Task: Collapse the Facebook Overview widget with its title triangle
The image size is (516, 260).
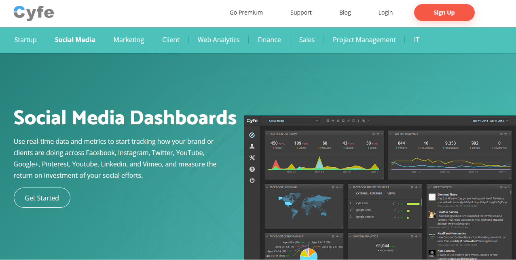Action: [x=267, y=134]
